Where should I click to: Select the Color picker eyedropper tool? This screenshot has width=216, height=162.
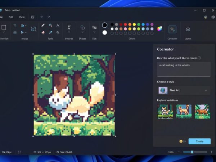coord(50,32)
